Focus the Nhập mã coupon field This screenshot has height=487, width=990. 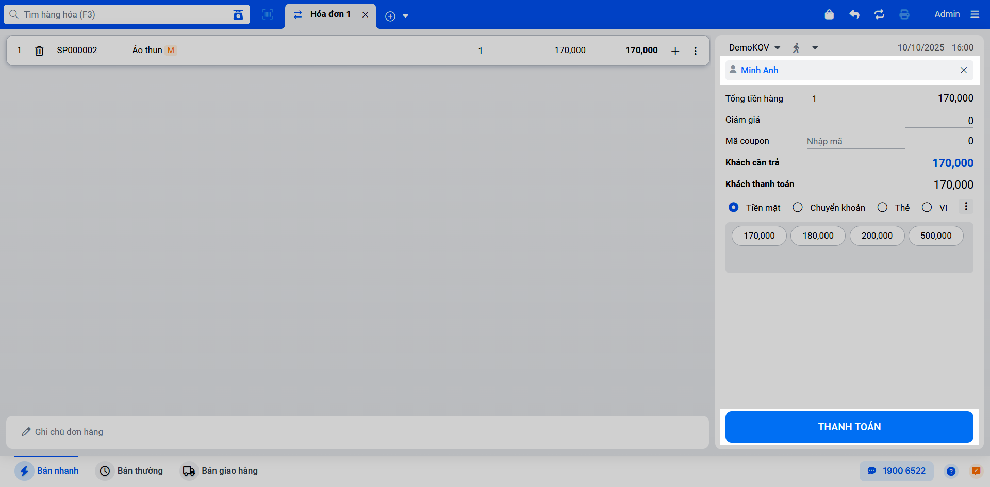coord(855,141)
